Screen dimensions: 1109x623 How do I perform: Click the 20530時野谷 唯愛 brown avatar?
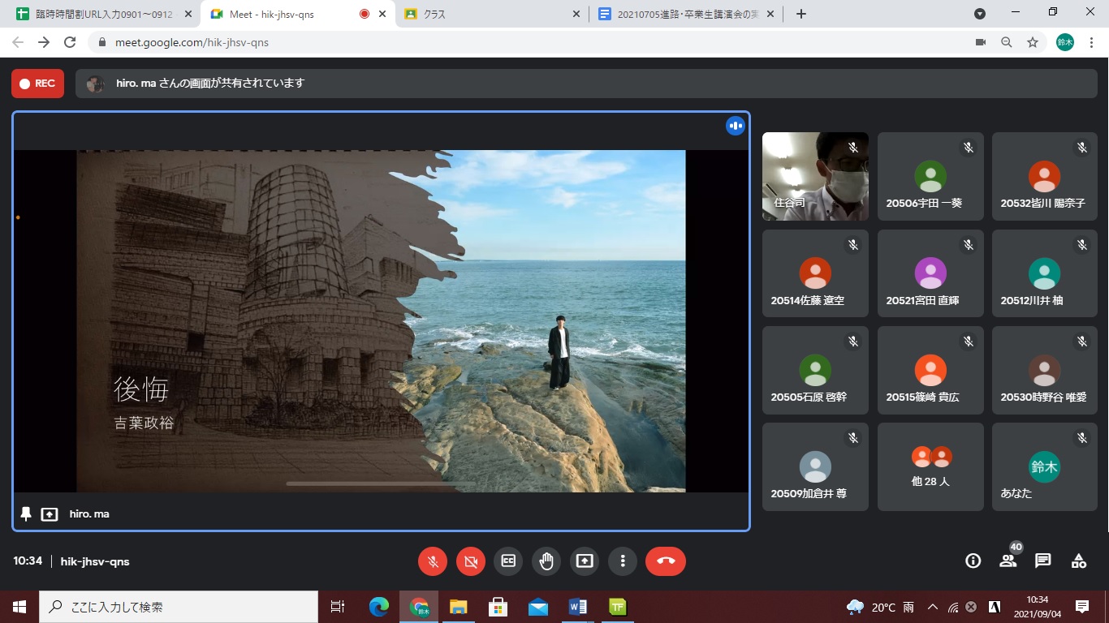(1045, 370)
